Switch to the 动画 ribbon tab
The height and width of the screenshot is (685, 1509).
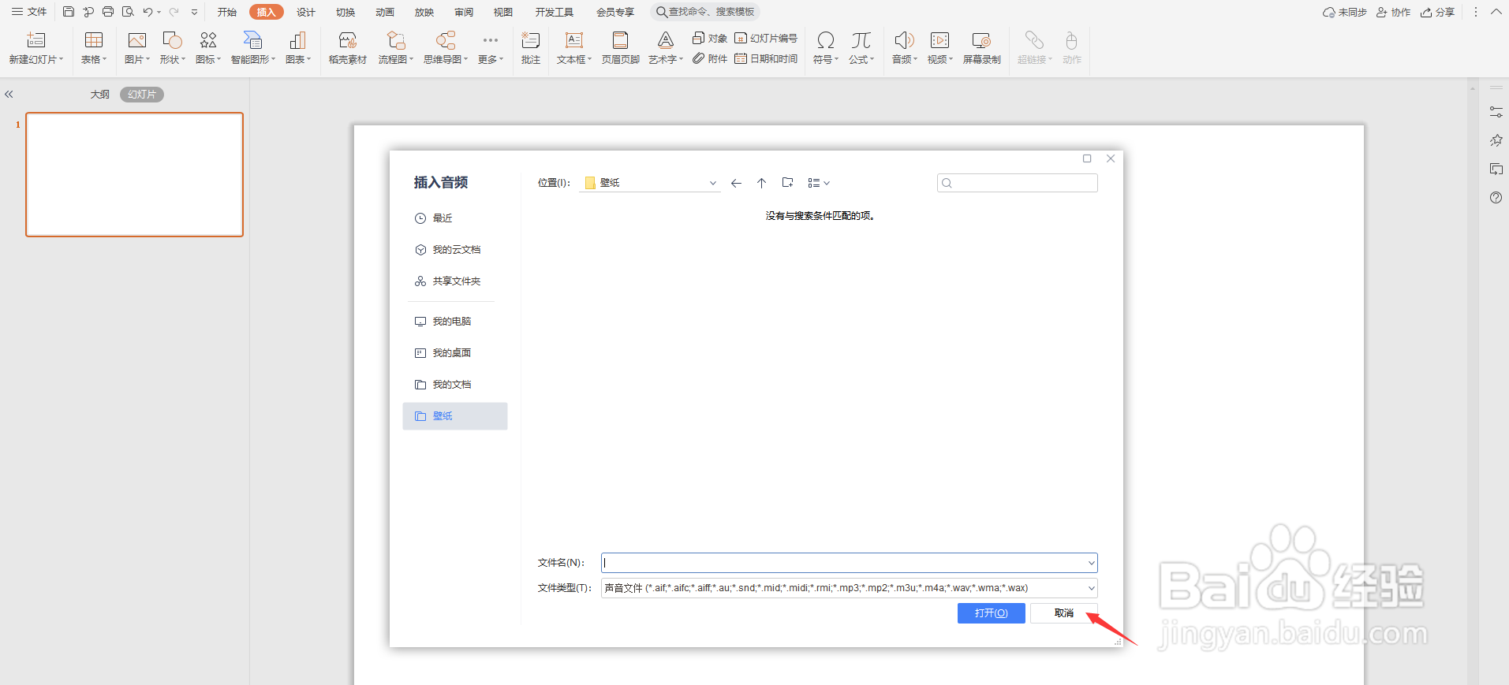pos(385,12)
